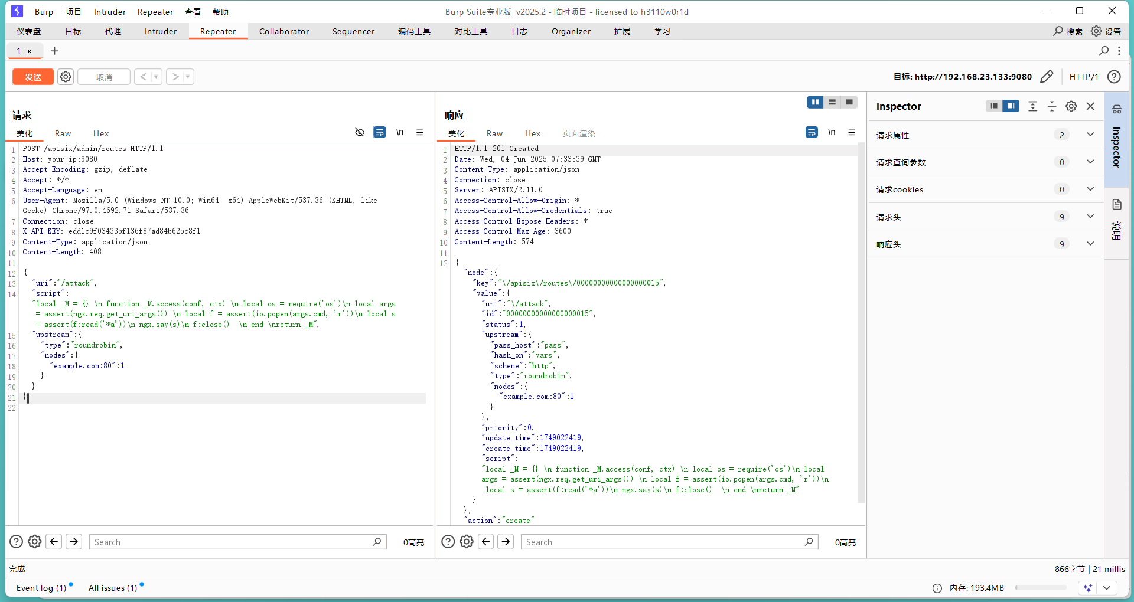Screen dimensions: 1134x602
Task: Click the 取消 cancel button
Action: click(x=104, y=77)
